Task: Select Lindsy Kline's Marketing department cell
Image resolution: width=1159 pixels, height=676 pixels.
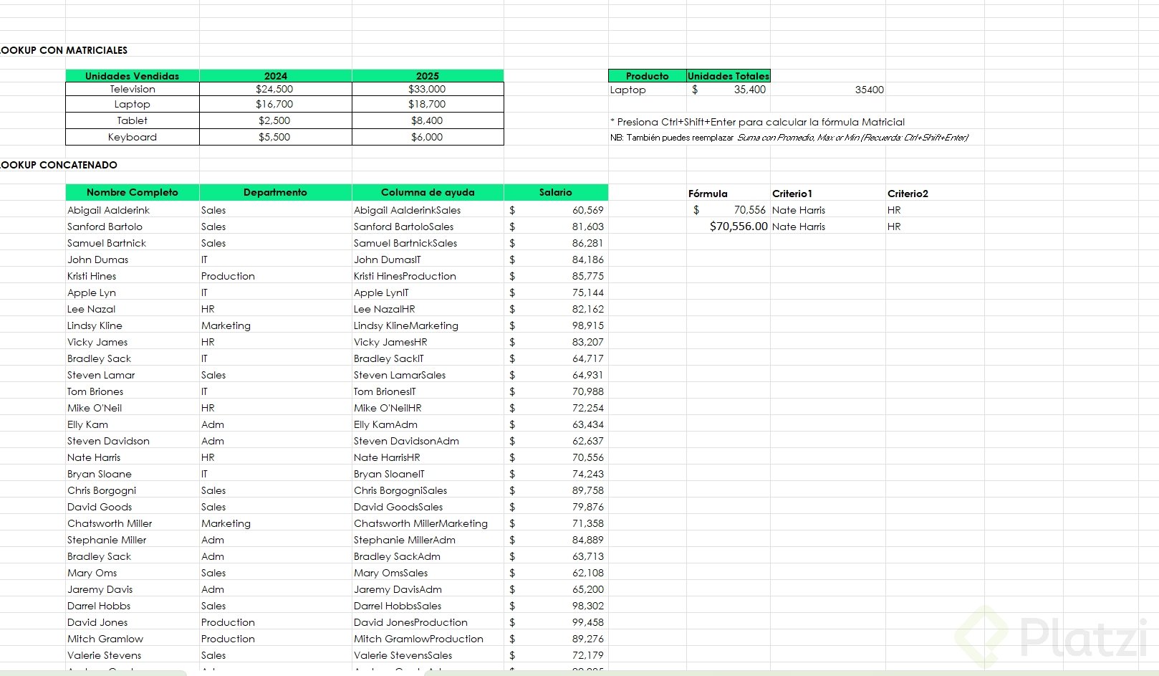Action: [276, 325]
